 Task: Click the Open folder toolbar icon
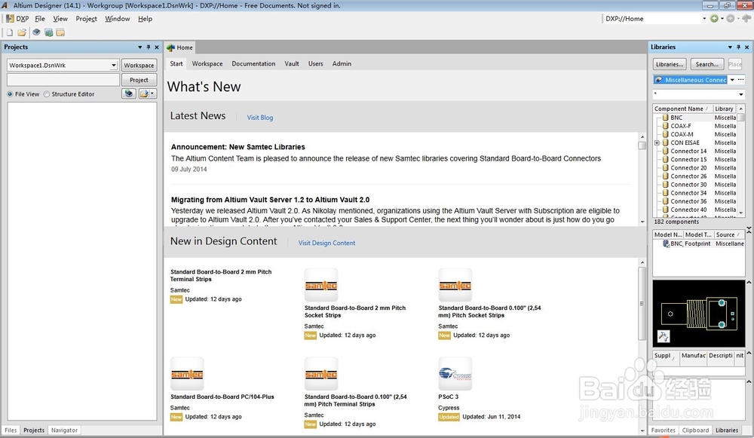[x=22, y=32]
